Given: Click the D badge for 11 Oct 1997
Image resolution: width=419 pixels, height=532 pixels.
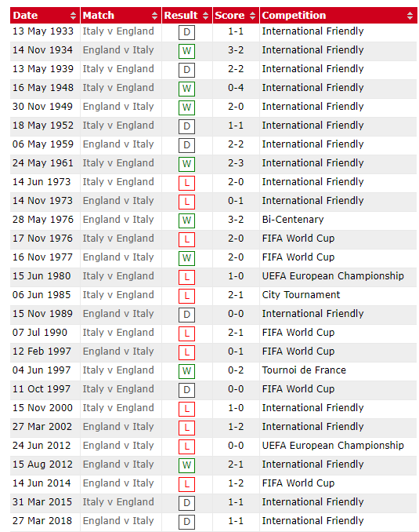Looking at the screenshot, I should [x=186, y=390].
